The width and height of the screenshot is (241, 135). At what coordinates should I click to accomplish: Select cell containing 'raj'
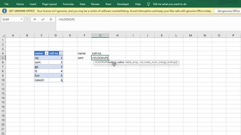41,58
